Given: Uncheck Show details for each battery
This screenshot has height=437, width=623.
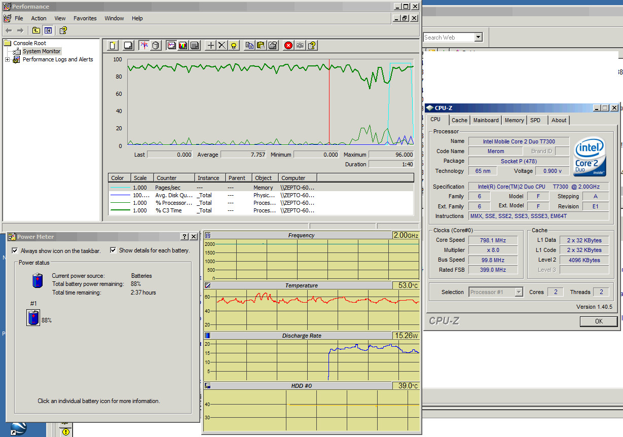Looking at the screenshot, I should pyautogui.click(x=113, y=250).
